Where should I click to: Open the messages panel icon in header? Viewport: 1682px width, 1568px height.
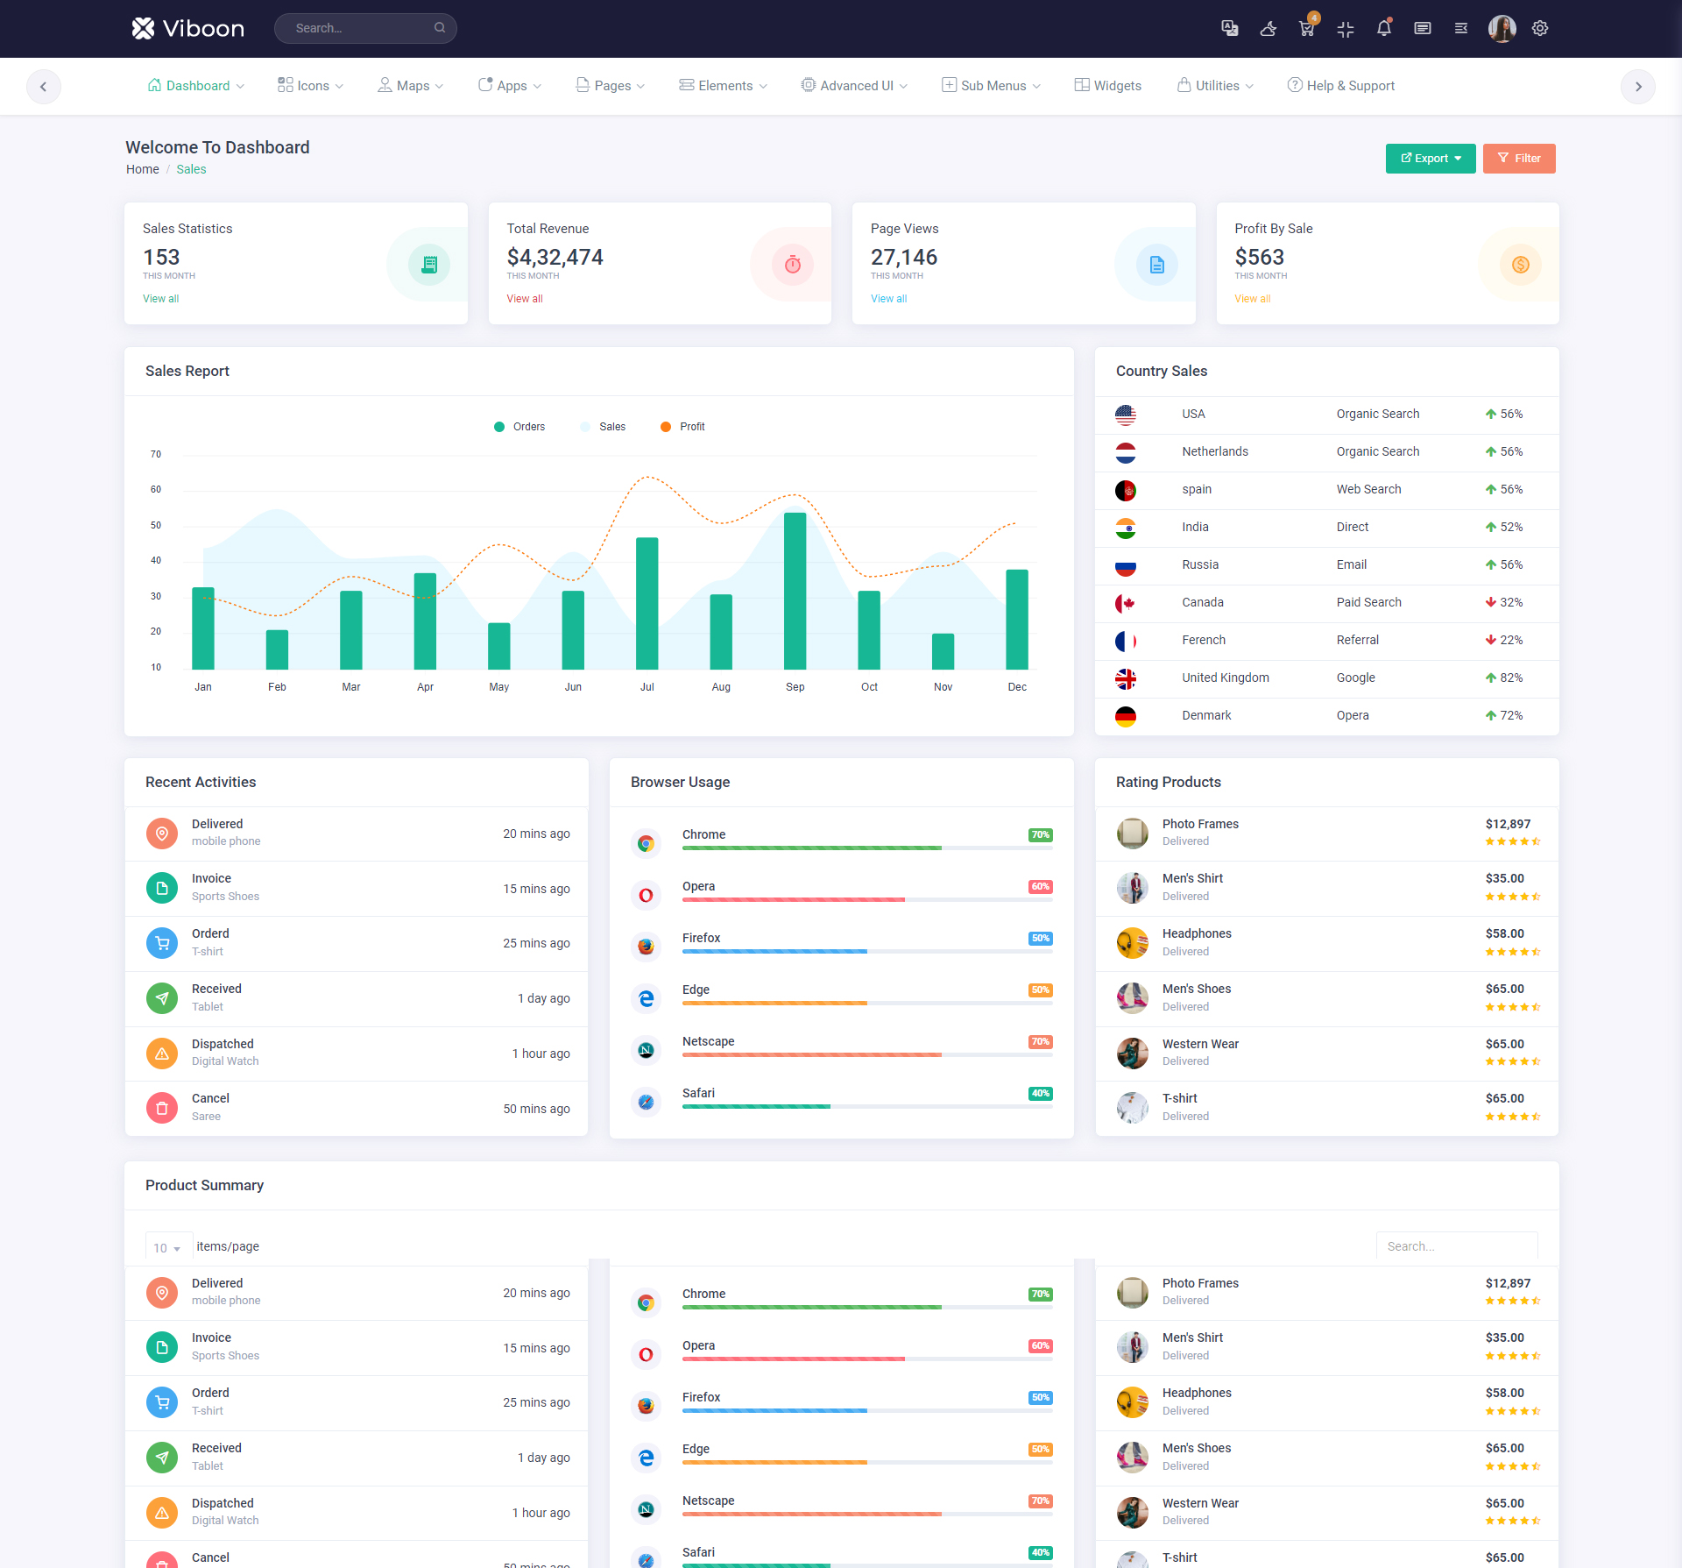tap(1423, 28)
